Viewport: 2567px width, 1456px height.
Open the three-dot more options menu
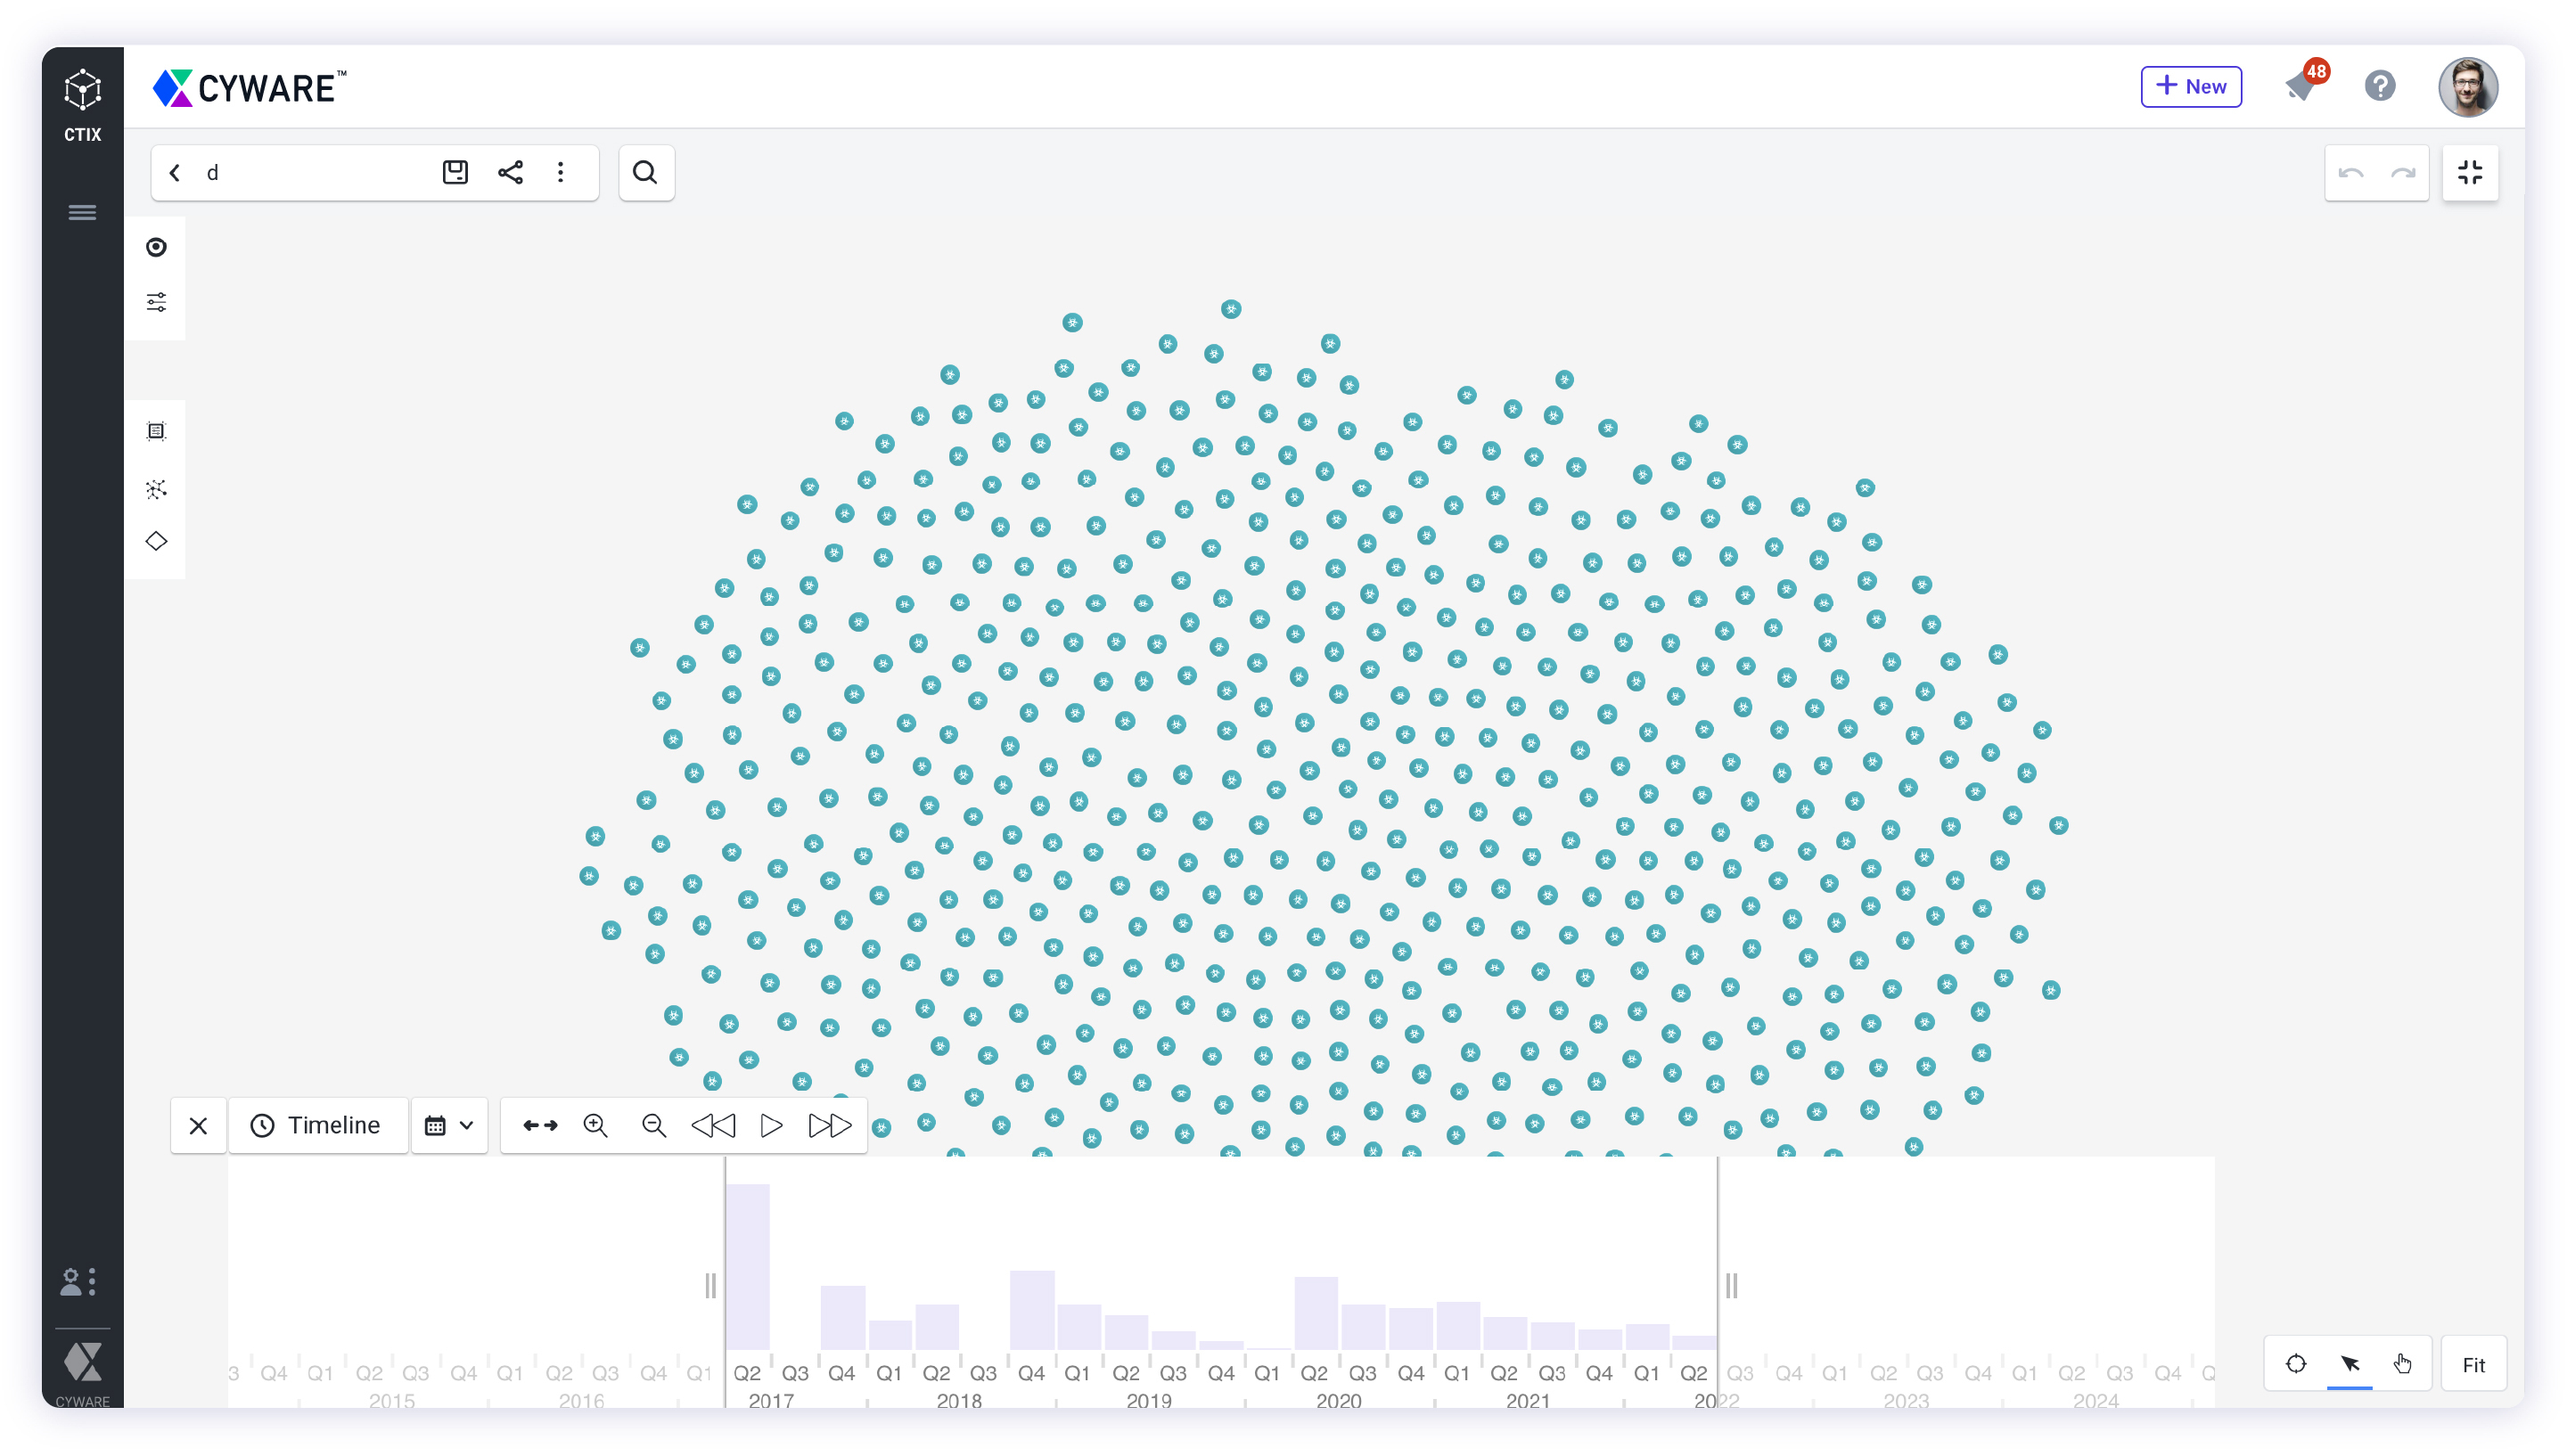(x=561, y=172)
